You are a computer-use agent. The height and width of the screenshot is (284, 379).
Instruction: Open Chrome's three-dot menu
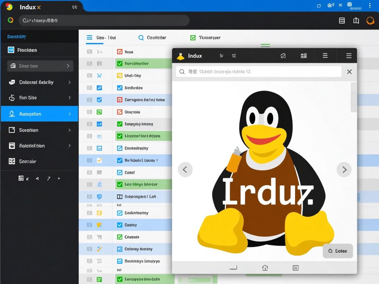coord(370,6)
